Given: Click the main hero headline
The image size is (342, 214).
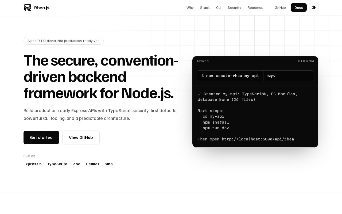Looking at the screenshot, I should tap(101, 77).
